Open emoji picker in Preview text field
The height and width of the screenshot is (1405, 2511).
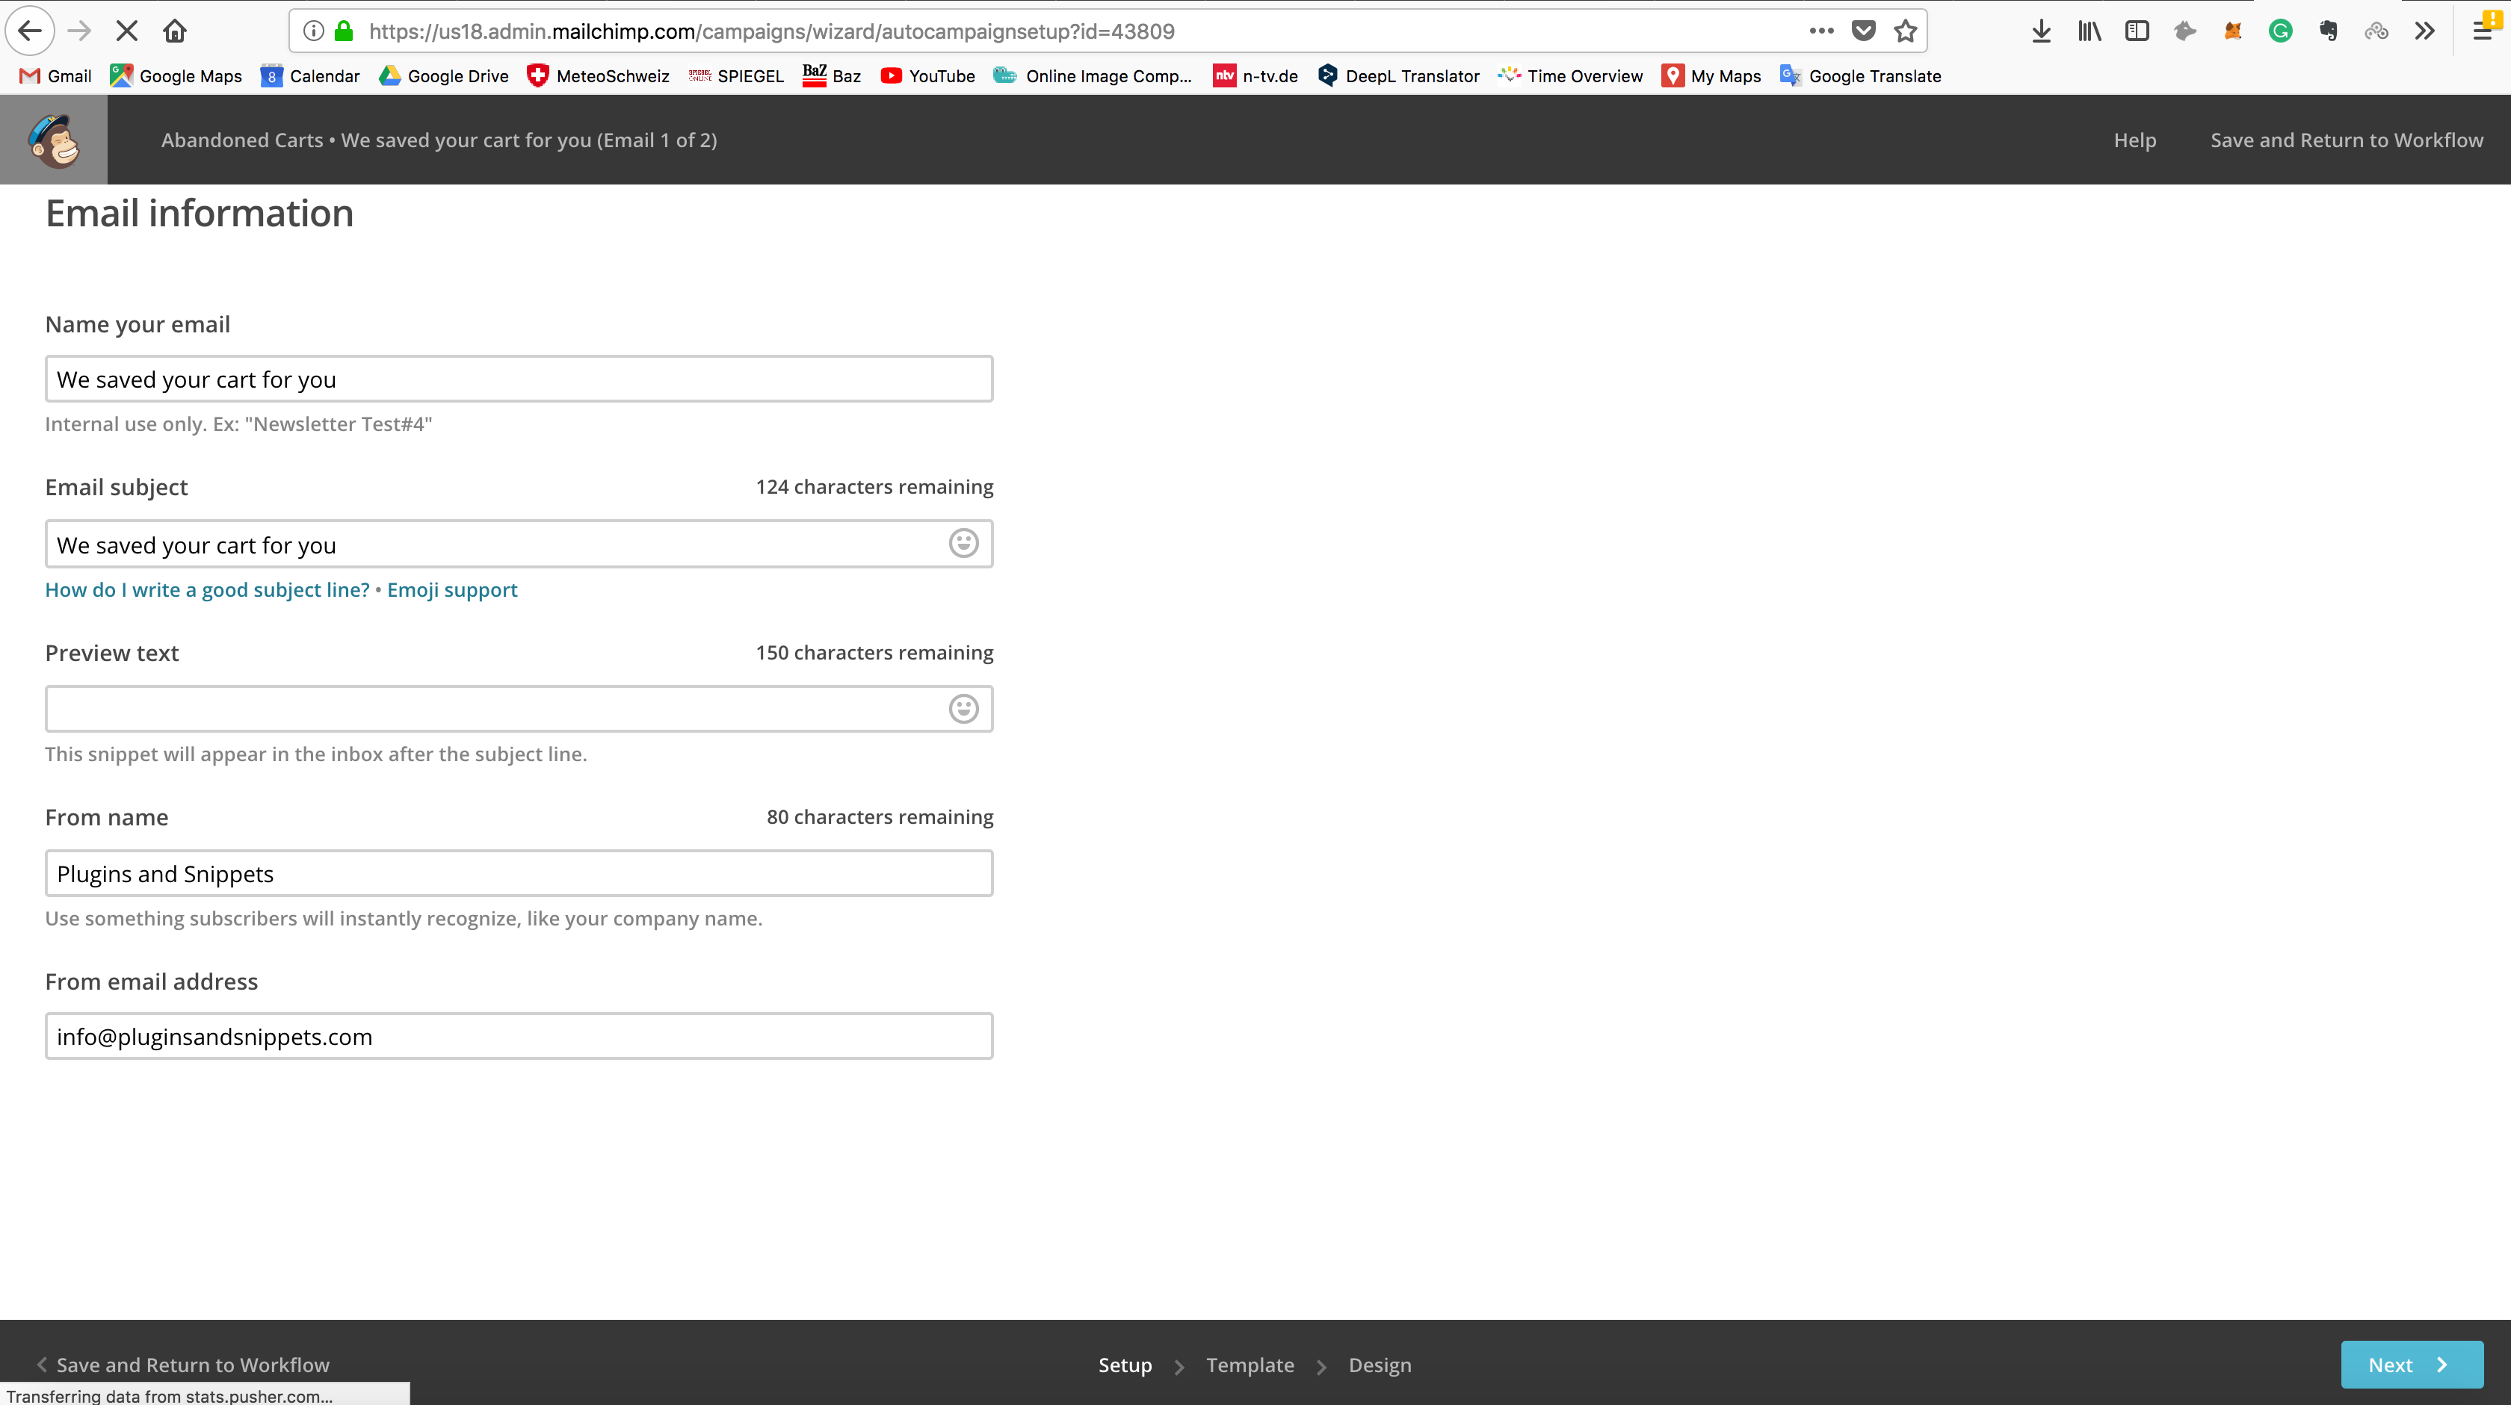963,708
